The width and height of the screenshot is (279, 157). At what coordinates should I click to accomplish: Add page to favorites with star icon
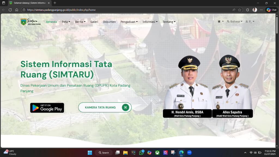239,10
